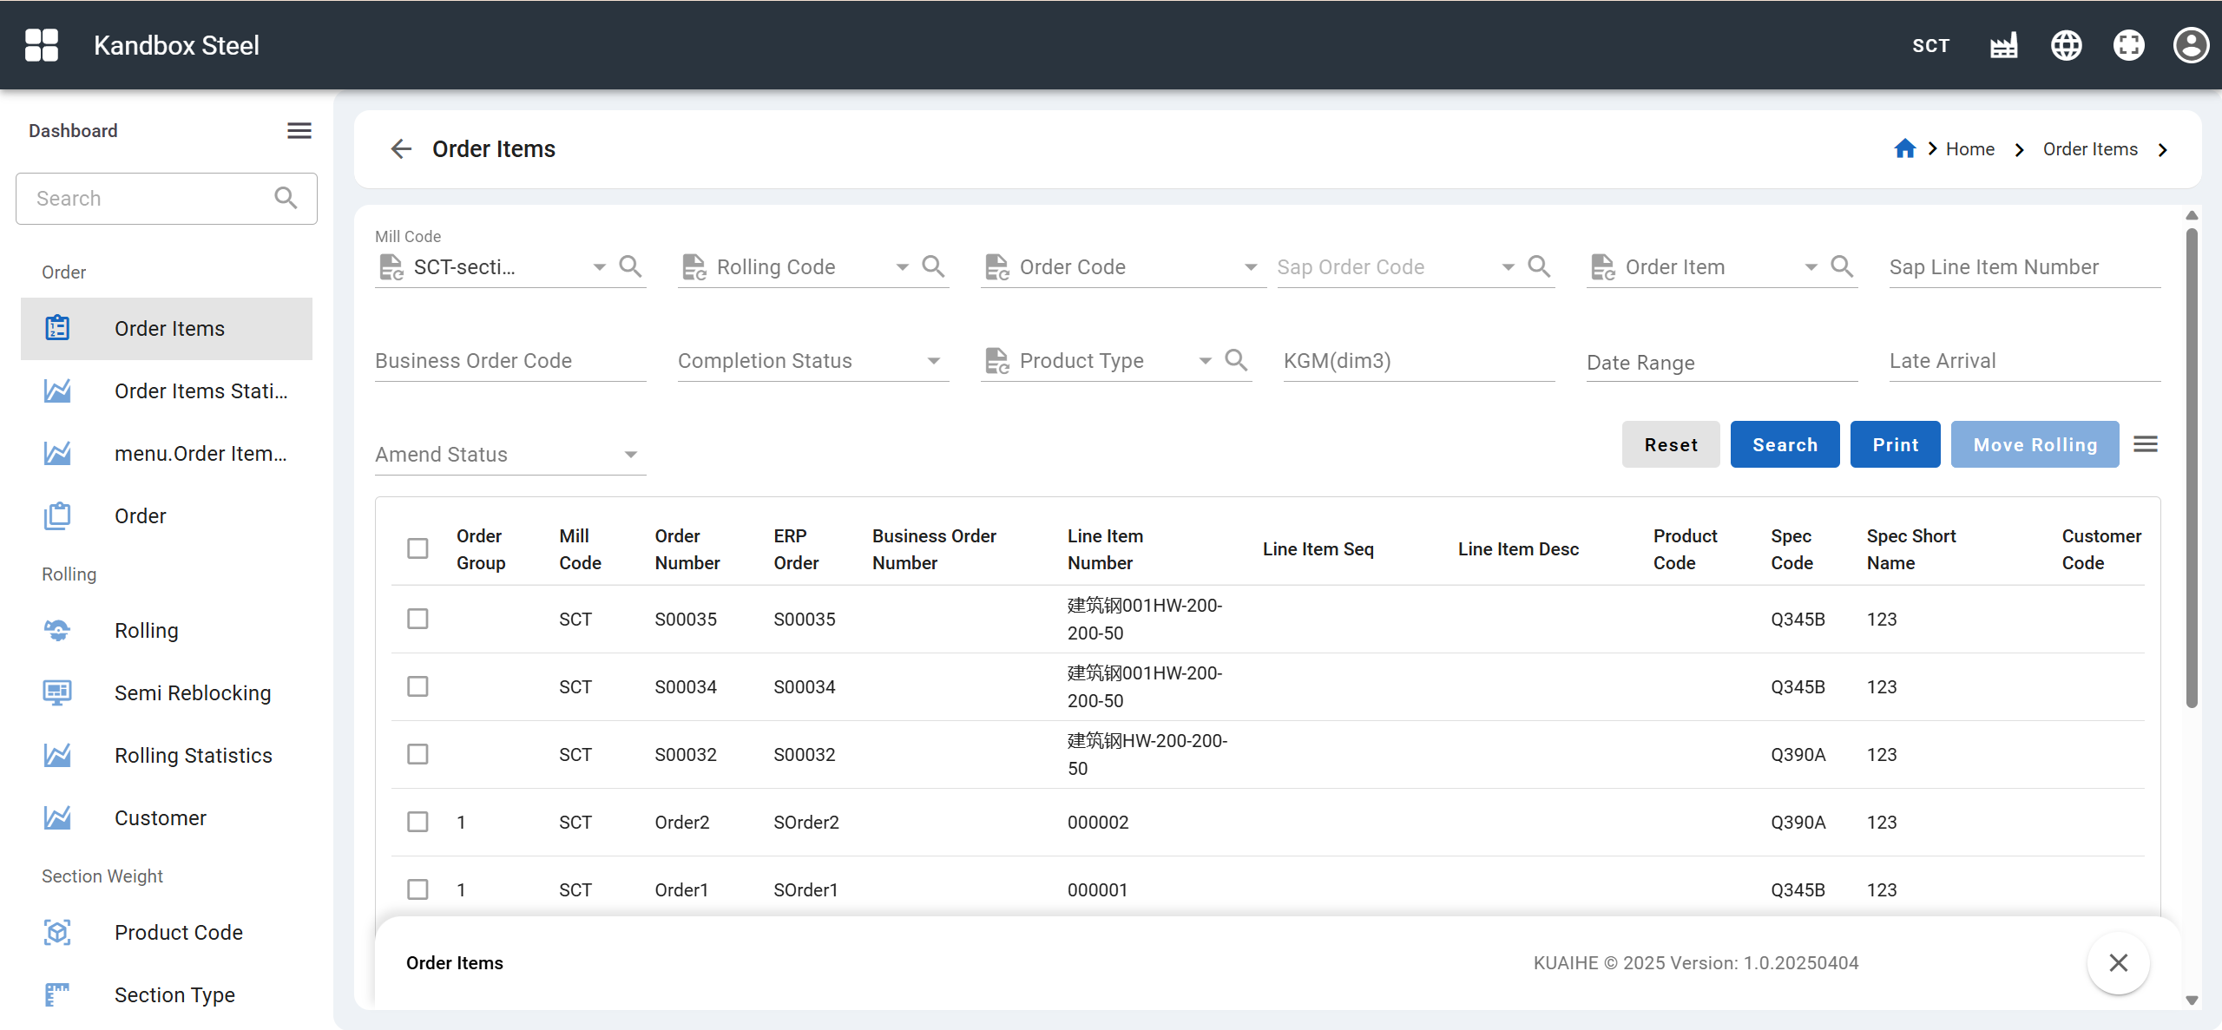
Task: Click the Mill Code search magnifier icon
Action: point(631,266)
